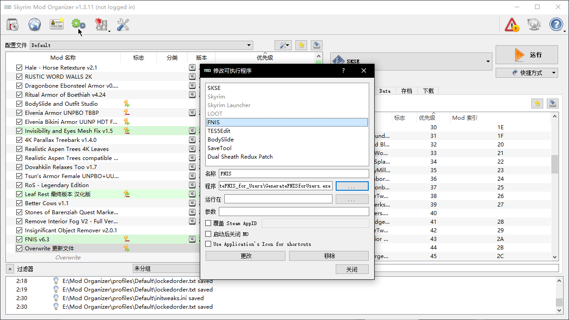The image size is (569, 320).
Task: Click the red puzzle tools icon
Action: point(101,25)
